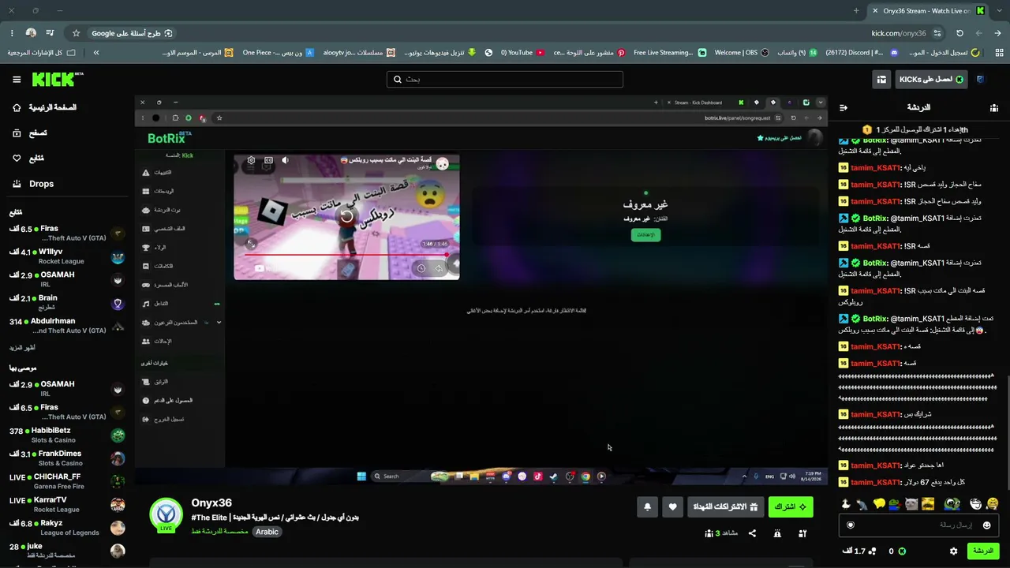The width and height of the screenshot is (1010, 568).
Task: Open the Ask Google lens chip
Action: tap(132, 33)
